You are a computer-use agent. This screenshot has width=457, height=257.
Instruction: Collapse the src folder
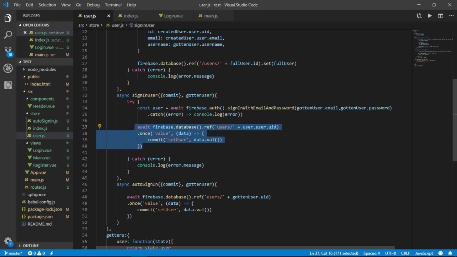[x=30, y=92]
